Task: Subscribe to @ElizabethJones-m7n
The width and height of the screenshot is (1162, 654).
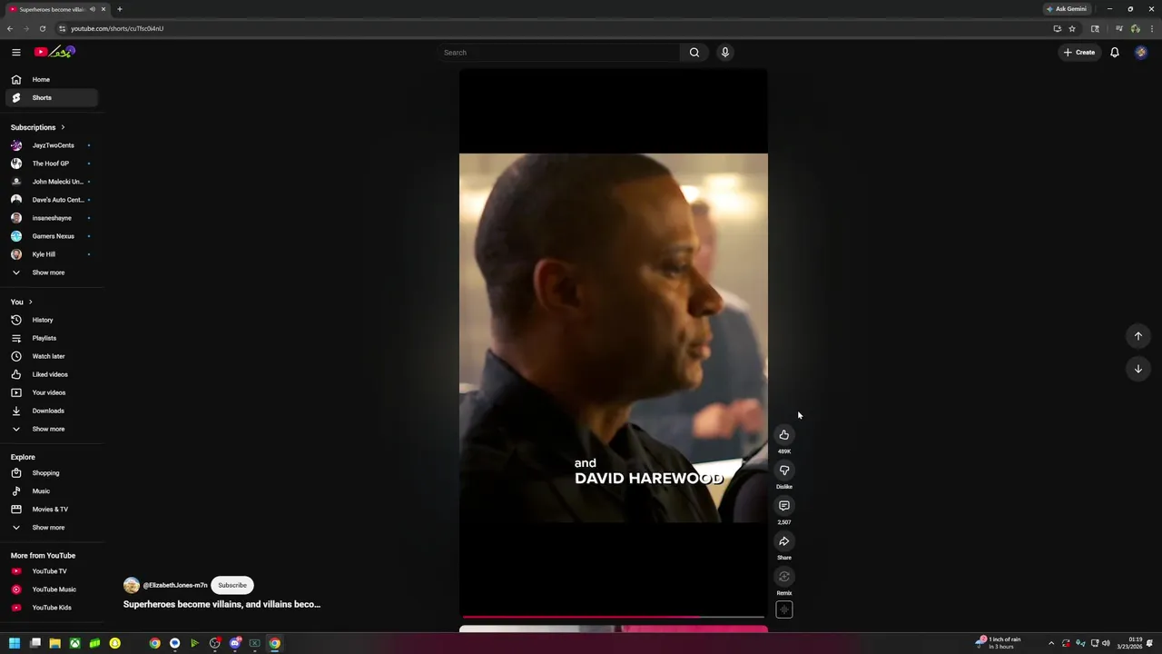Action: click(232, 585)
